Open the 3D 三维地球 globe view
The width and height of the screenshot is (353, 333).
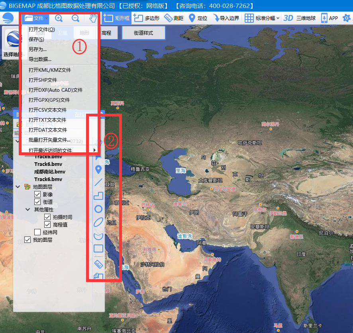(x=300, y=18)
